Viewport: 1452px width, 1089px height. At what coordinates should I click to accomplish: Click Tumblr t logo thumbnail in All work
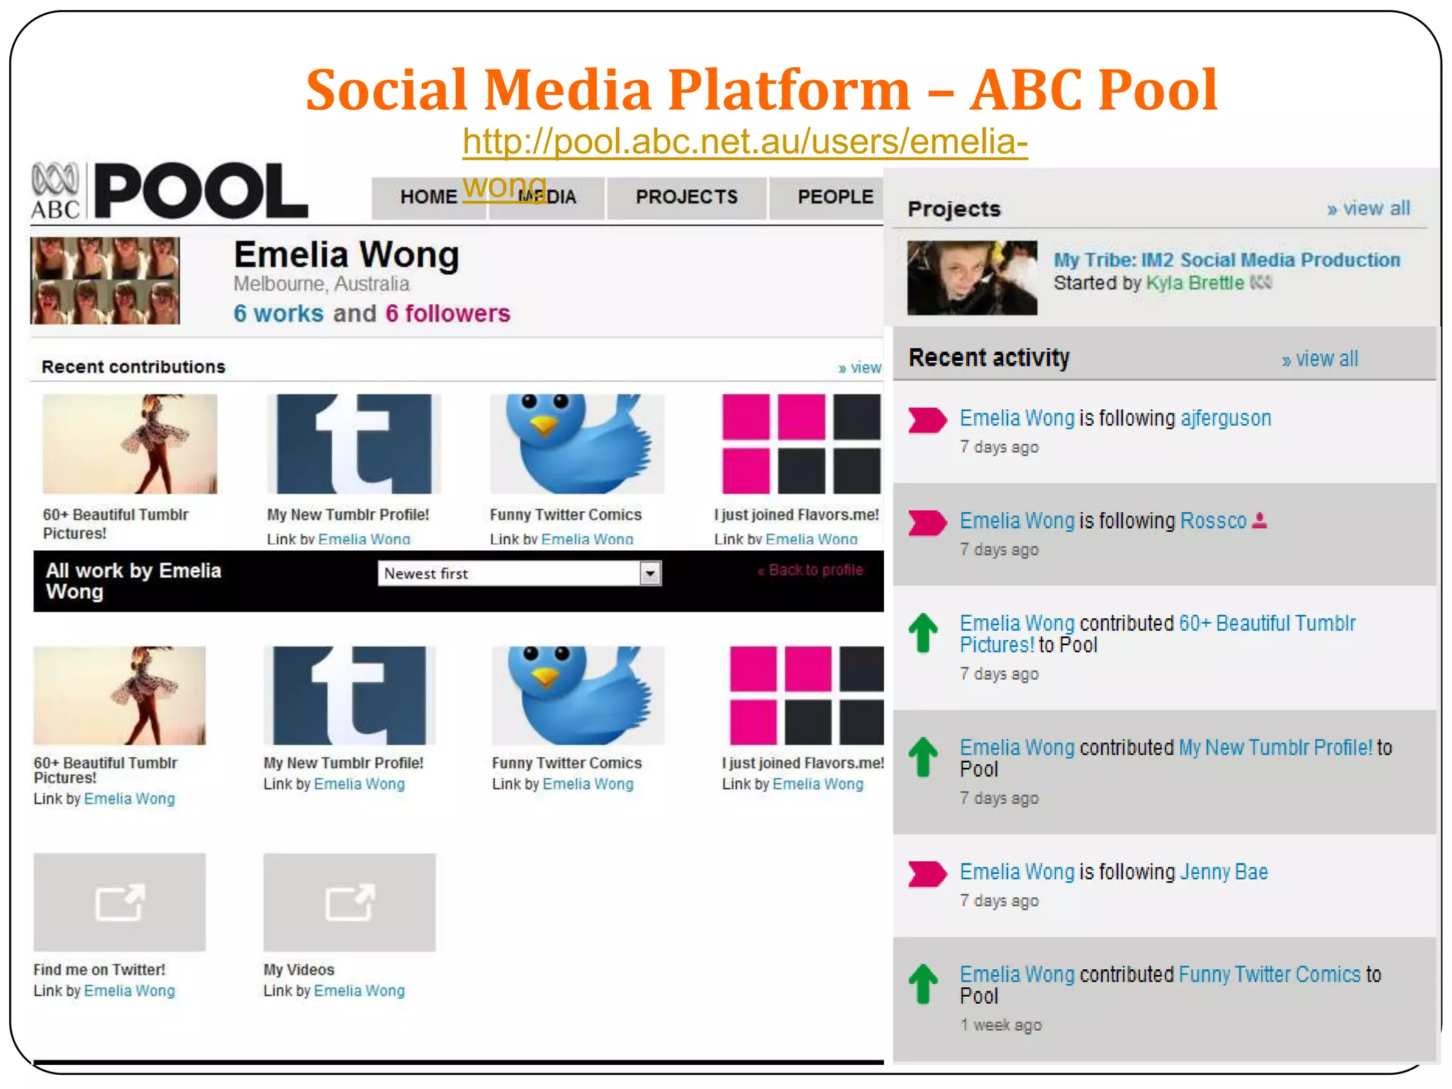tap(350, 696)
